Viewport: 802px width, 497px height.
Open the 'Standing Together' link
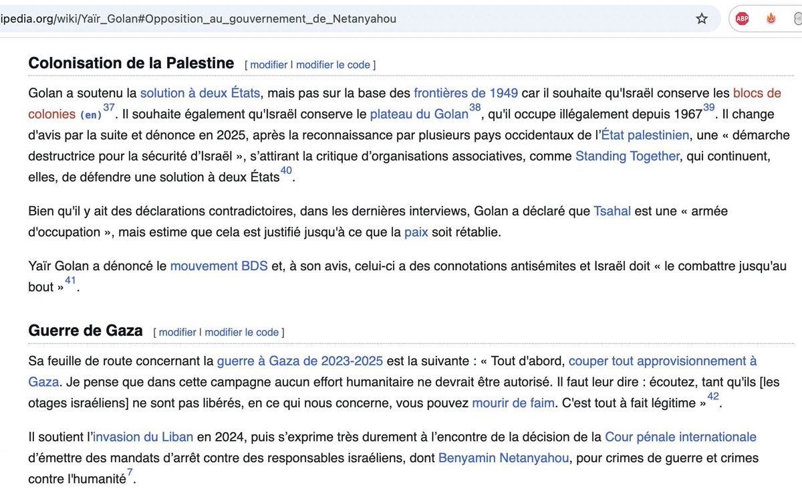(628, 157)
